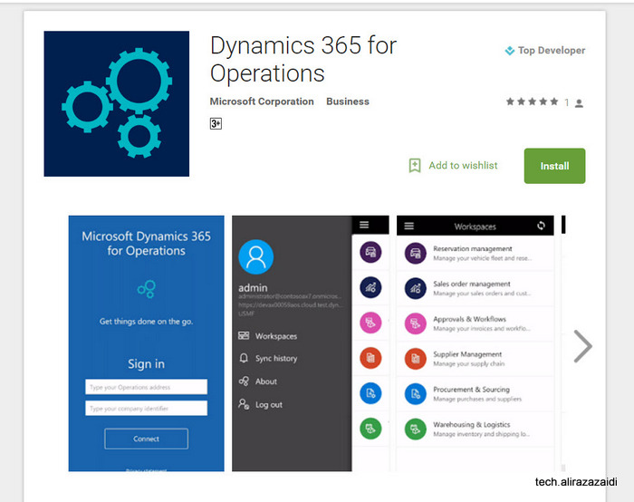Viewport: 634px width, 502px height.
Task: Click the Sales order management navy icon
Action: coord(415,288)
